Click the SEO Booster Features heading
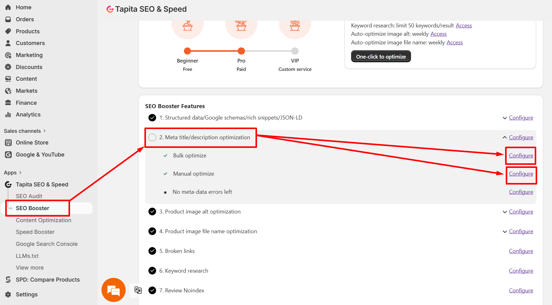Viewport: 552px width, 305px height. (x=175, y=106)
